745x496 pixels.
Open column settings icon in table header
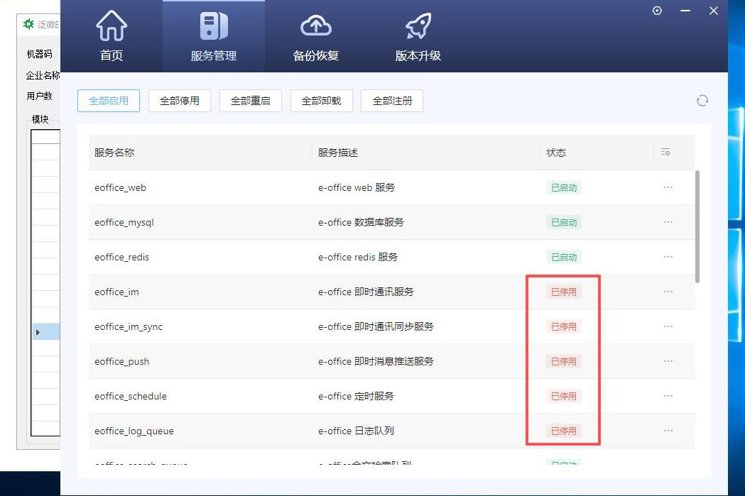point(665,153)
